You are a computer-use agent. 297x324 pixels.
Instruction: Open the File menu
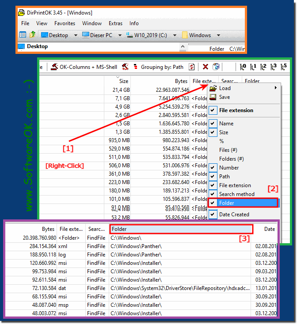(x=25, y=23)
